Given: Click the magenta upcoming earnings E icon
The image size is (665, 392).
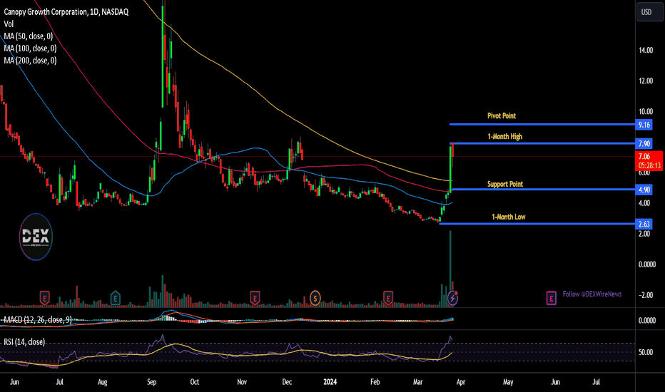Looking at the screenshot, I should pos(551,299).
